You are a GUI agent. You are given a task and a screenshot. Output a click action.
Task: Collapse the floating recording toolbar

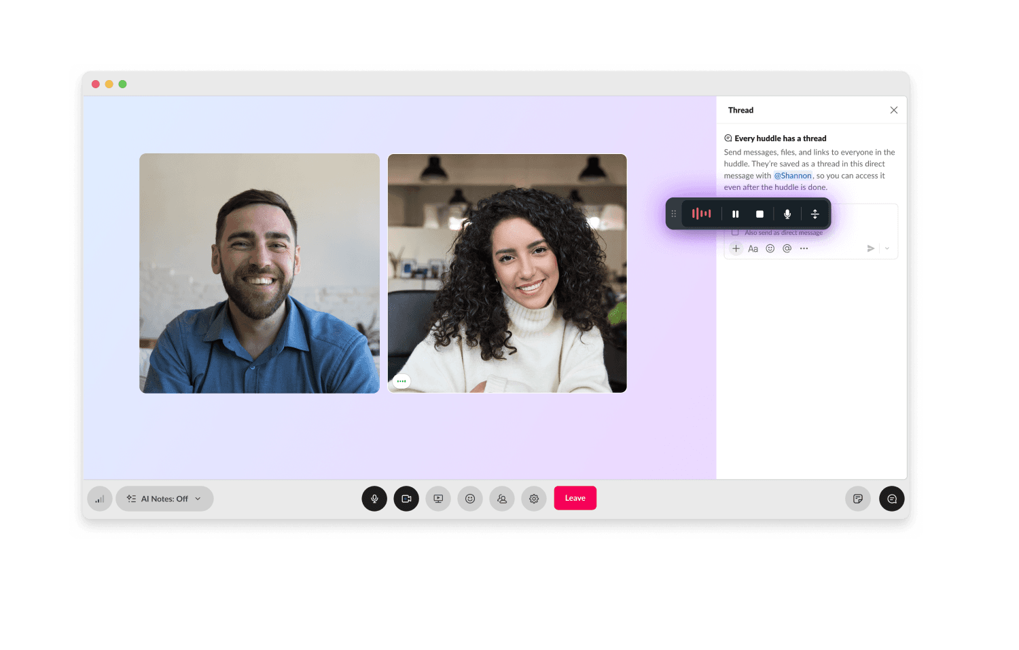point(815,214)
